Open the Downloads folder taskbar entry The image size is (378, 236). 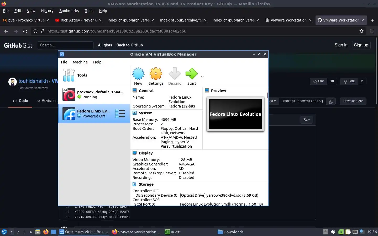(230, 232)
